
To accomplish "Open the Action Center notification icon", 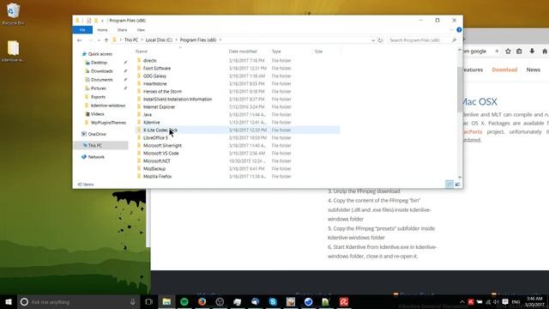I will pos(505,301).
